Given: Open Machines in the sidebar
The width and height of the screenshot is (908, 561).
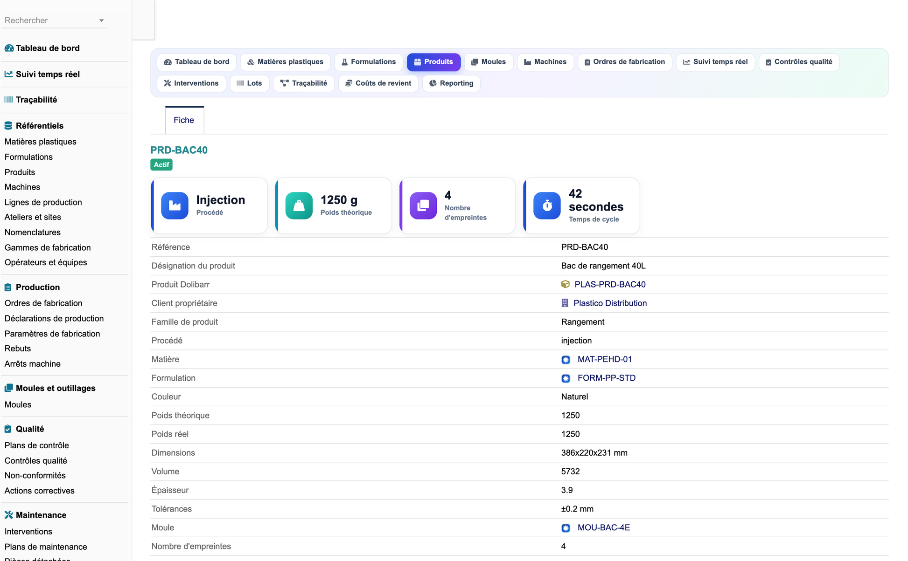Looking at the screenshot, I should [22, 187].
